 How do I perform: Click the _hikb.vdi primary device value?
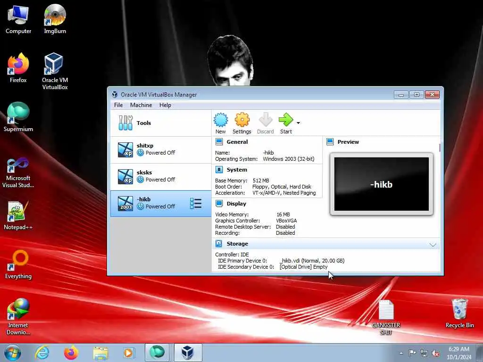(312, 261)
